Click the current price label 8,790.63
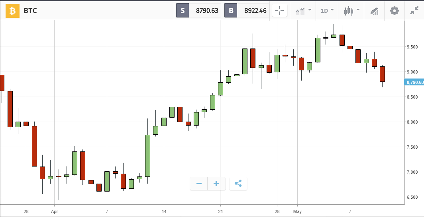This screenshot has width=424, height=217. point(414,82)
